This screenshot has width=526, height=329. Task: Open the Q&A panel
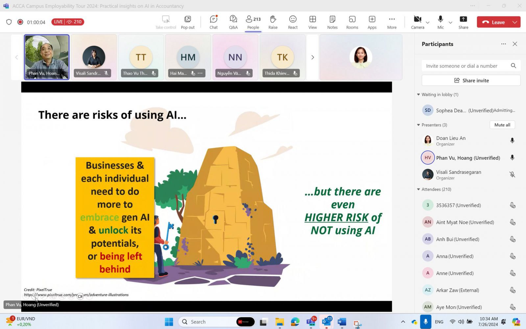point(233,22)
